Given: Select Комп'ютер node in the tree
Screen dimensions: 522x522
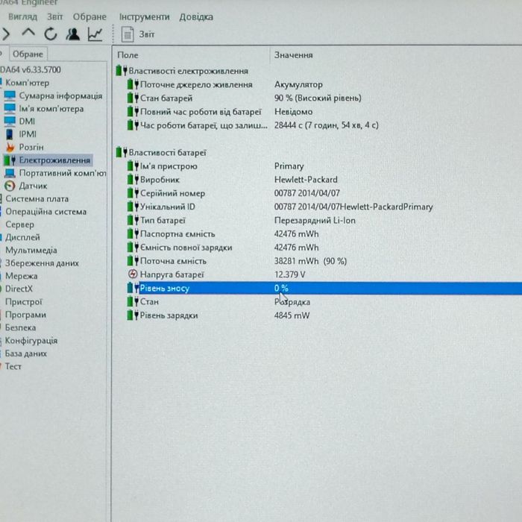Looking at the screenshot, I should point(28,83).
